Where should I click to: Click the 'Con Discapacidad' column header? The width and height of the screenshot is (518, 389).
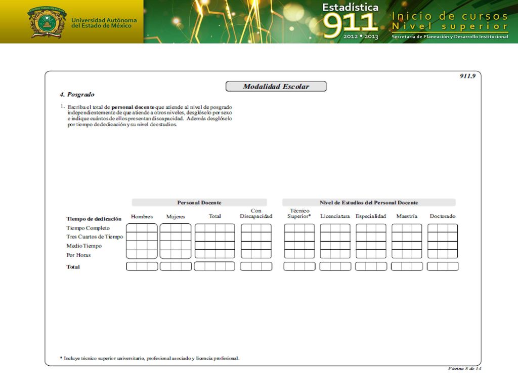click(256, 213)
